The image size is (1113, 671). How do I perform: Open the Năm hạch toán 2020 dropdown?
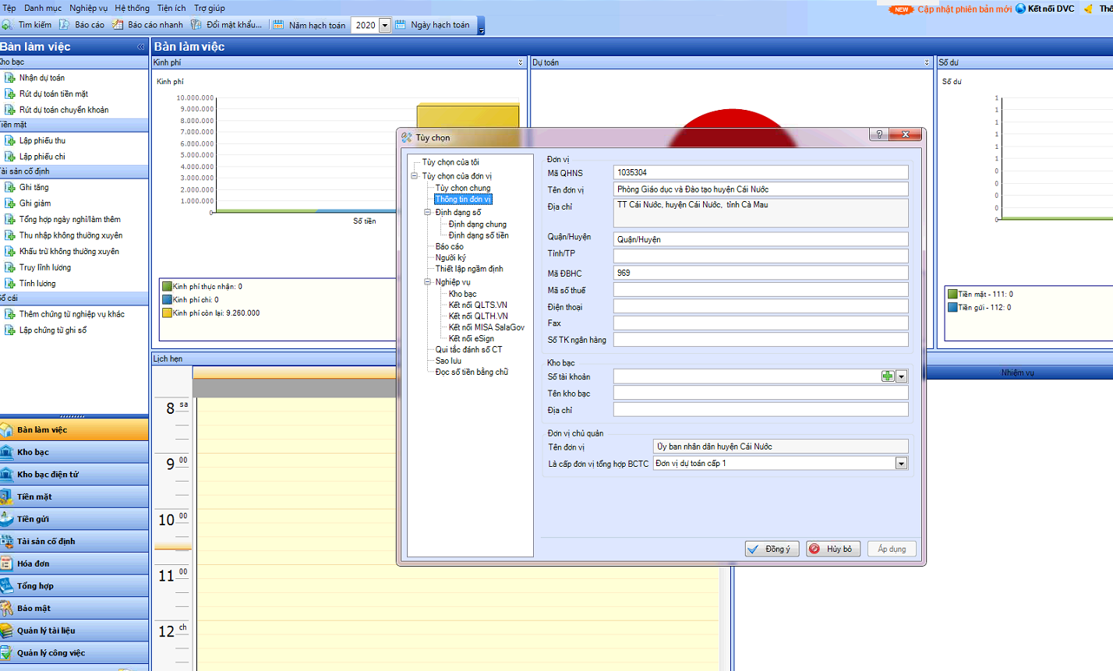(x=384, y=25)
